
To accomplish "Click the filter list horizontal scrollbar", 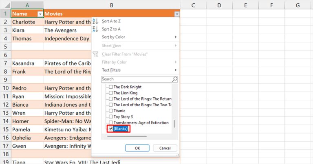I will click(126, 136).
